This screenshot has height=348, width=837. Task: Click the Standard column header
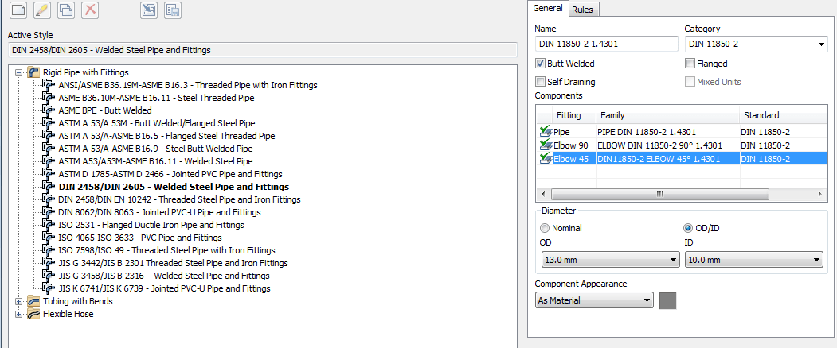[x=783, y=115]
